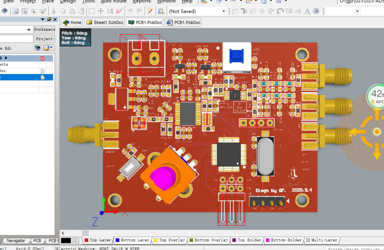Click Deselect All icon
The width and height of the screenshot is (384, 250).
pos(110,11)
